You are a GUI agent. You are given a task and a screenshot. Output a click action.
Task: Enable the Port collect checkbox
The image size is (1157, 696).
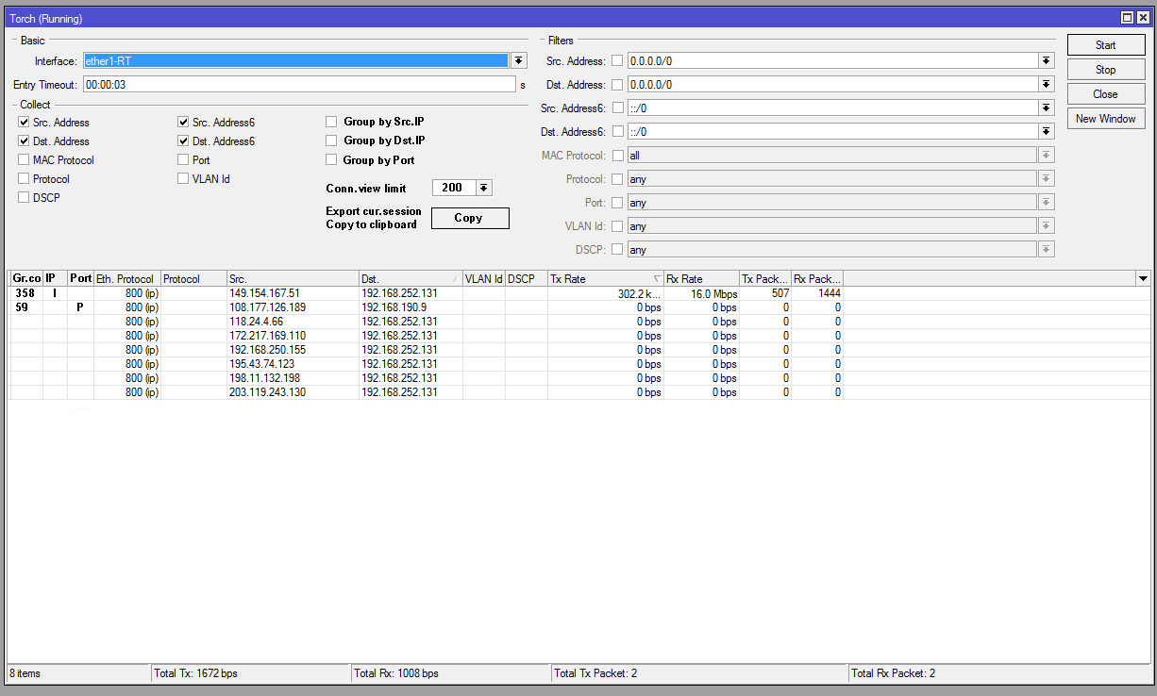tap(183, 160)
